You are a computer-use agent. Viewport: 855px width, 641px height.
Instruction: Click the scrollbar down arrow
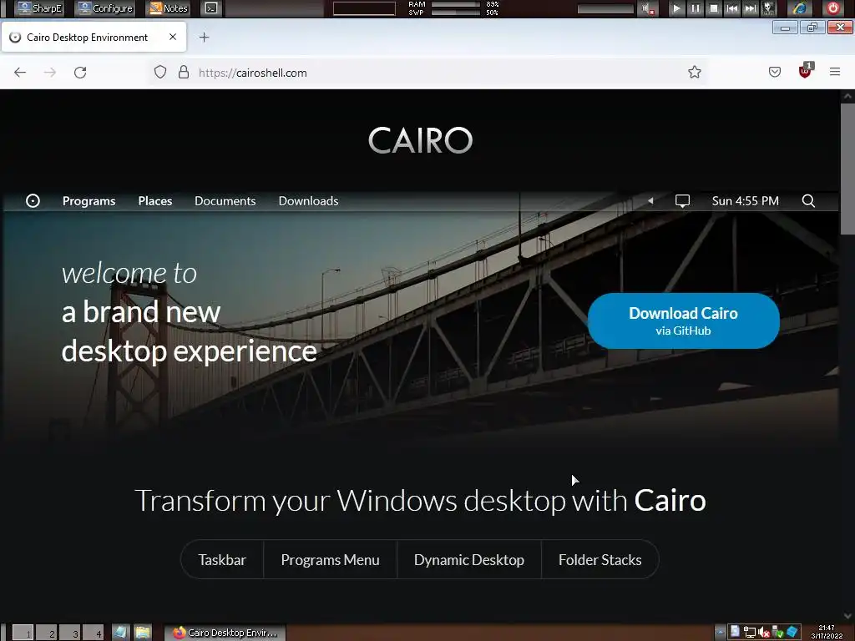[x=847, y=617]
